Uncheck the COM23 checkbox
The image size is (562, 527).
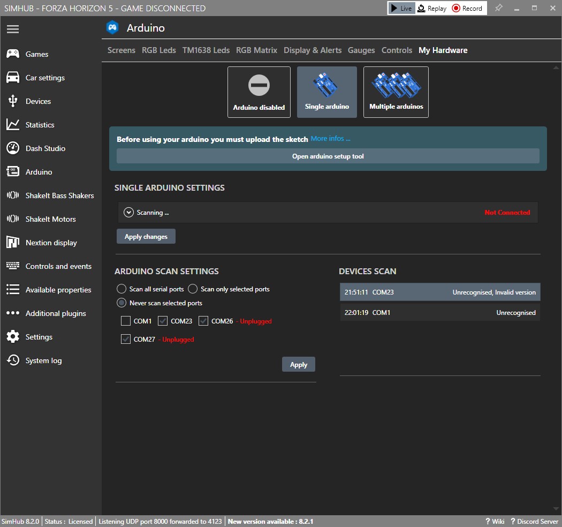tap(163, 321)
